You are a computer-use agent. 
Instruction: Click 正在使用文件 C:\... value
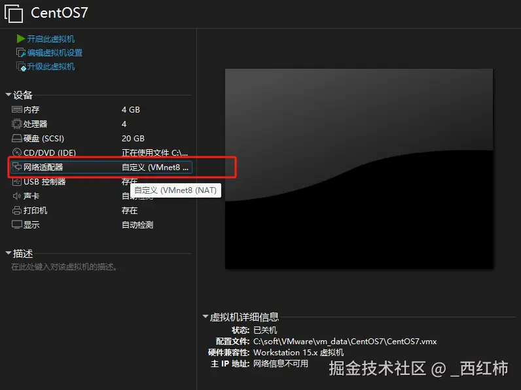155,153
